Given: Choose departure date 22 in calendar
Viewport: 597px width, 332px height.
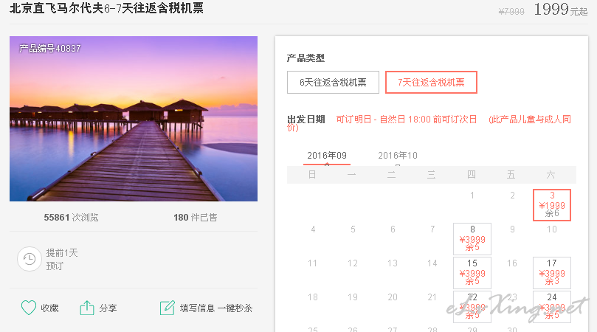Looking at the screenshot, I should click(x=472, y=306).
